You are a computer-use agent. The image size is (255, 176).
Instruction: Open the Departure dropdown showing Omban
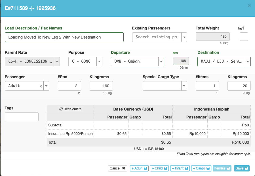point(161,62)
